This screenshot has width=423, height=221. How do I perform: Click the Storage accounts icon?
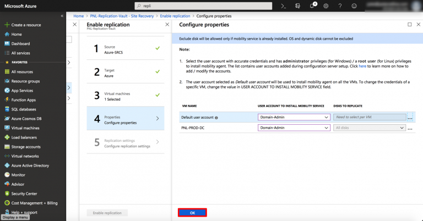7,147
